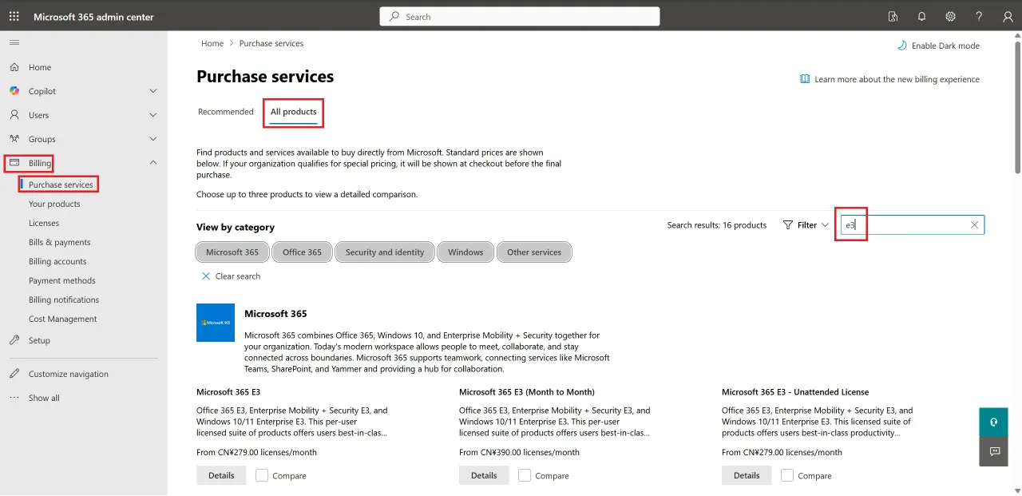Tick Compare for Microsoft 365 E3 (Month to Month)
Viewport: 1022px width, 496px height.
coord(525,475)
